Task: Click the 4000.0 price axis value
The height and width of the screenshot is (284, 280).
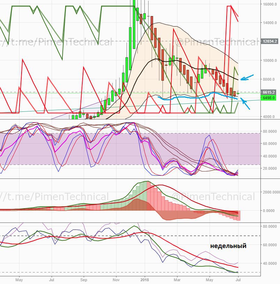Action: [268, 117]
